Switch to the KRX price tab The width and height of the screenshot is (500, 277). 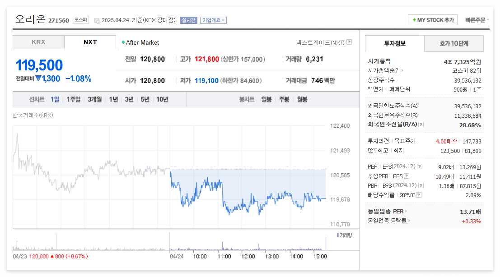(38, 42)
